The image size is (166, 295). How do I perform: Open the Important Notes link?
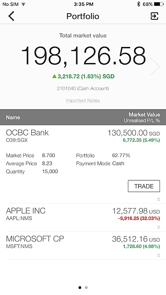pyautogui.click(x=83, y=101)
